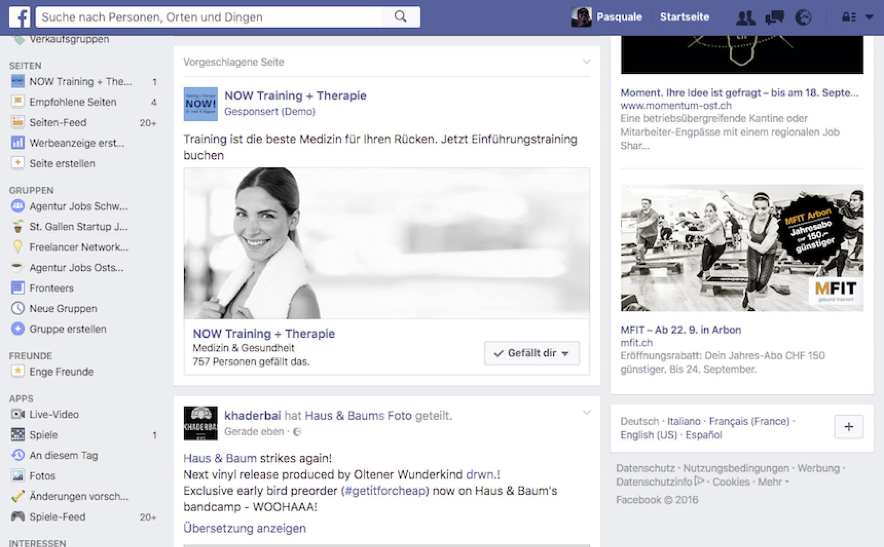
Task: Open the Haus & Baums Foto link
Action: click(358, 415)
